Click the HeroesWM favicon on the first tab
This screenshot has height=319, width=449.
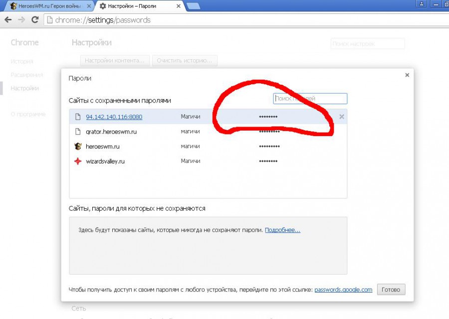click(x=13, y=6)
